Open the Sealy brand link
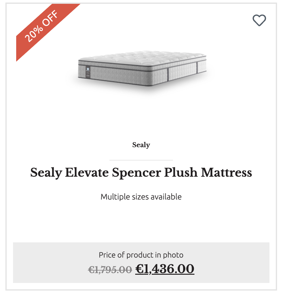285x295 pixels. [x=141, y=145]
